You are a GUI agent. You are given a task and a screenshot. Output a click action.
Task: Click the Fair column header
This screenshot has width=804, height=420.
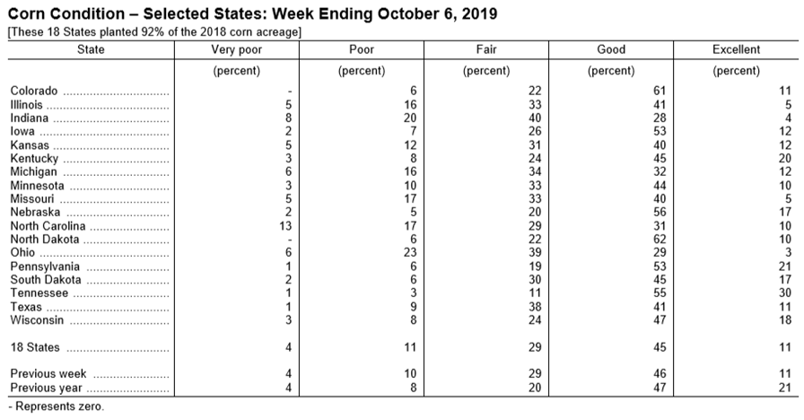tap(486, 49)
